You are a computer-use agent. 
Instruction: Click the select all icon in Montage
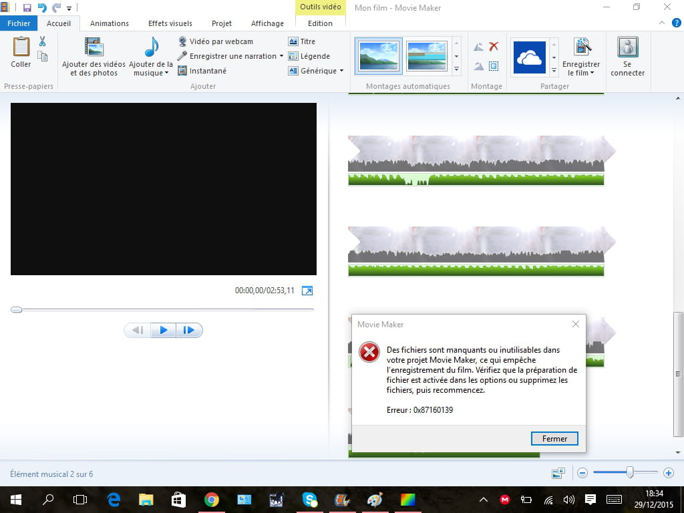point(494,66)
